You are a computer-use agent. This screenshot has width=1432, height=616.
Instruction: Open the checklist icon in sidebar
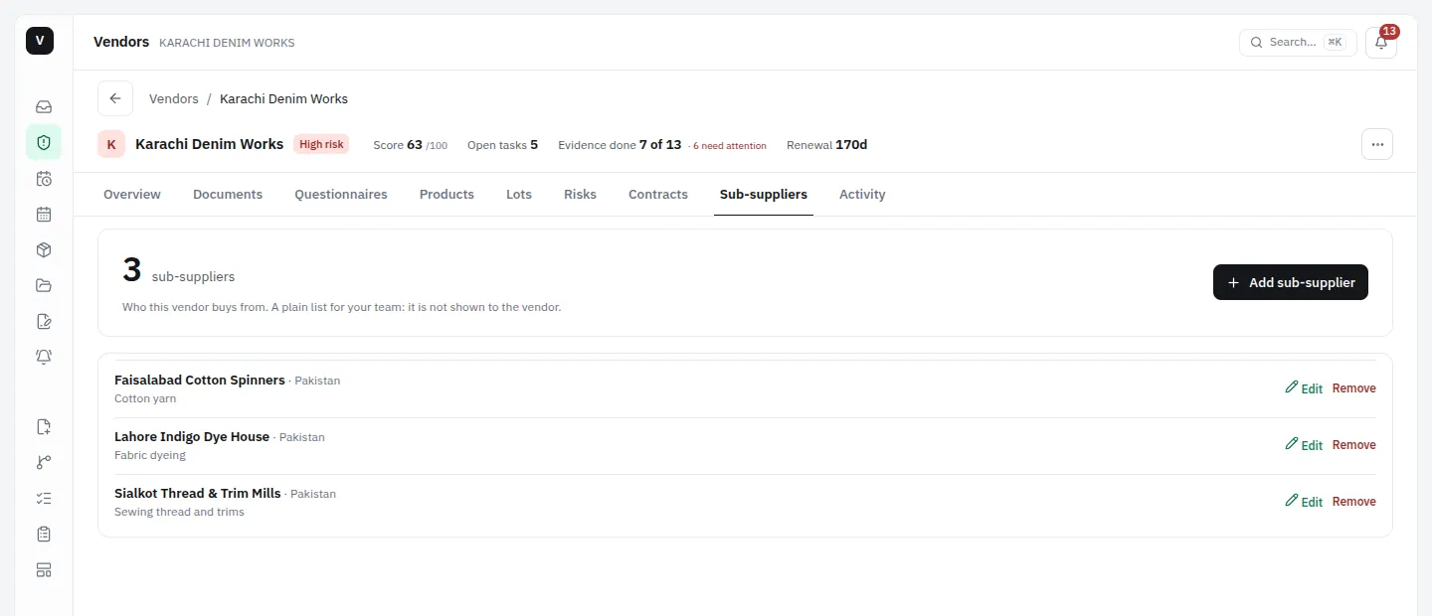(x=44, y=498)
